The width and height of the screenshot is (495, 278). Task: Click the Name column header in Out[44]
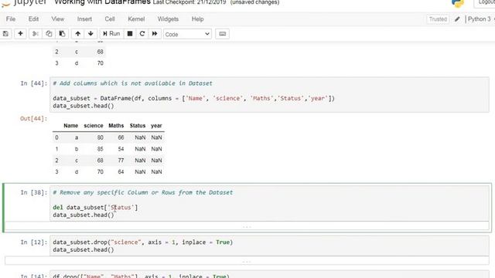(70, 125)
